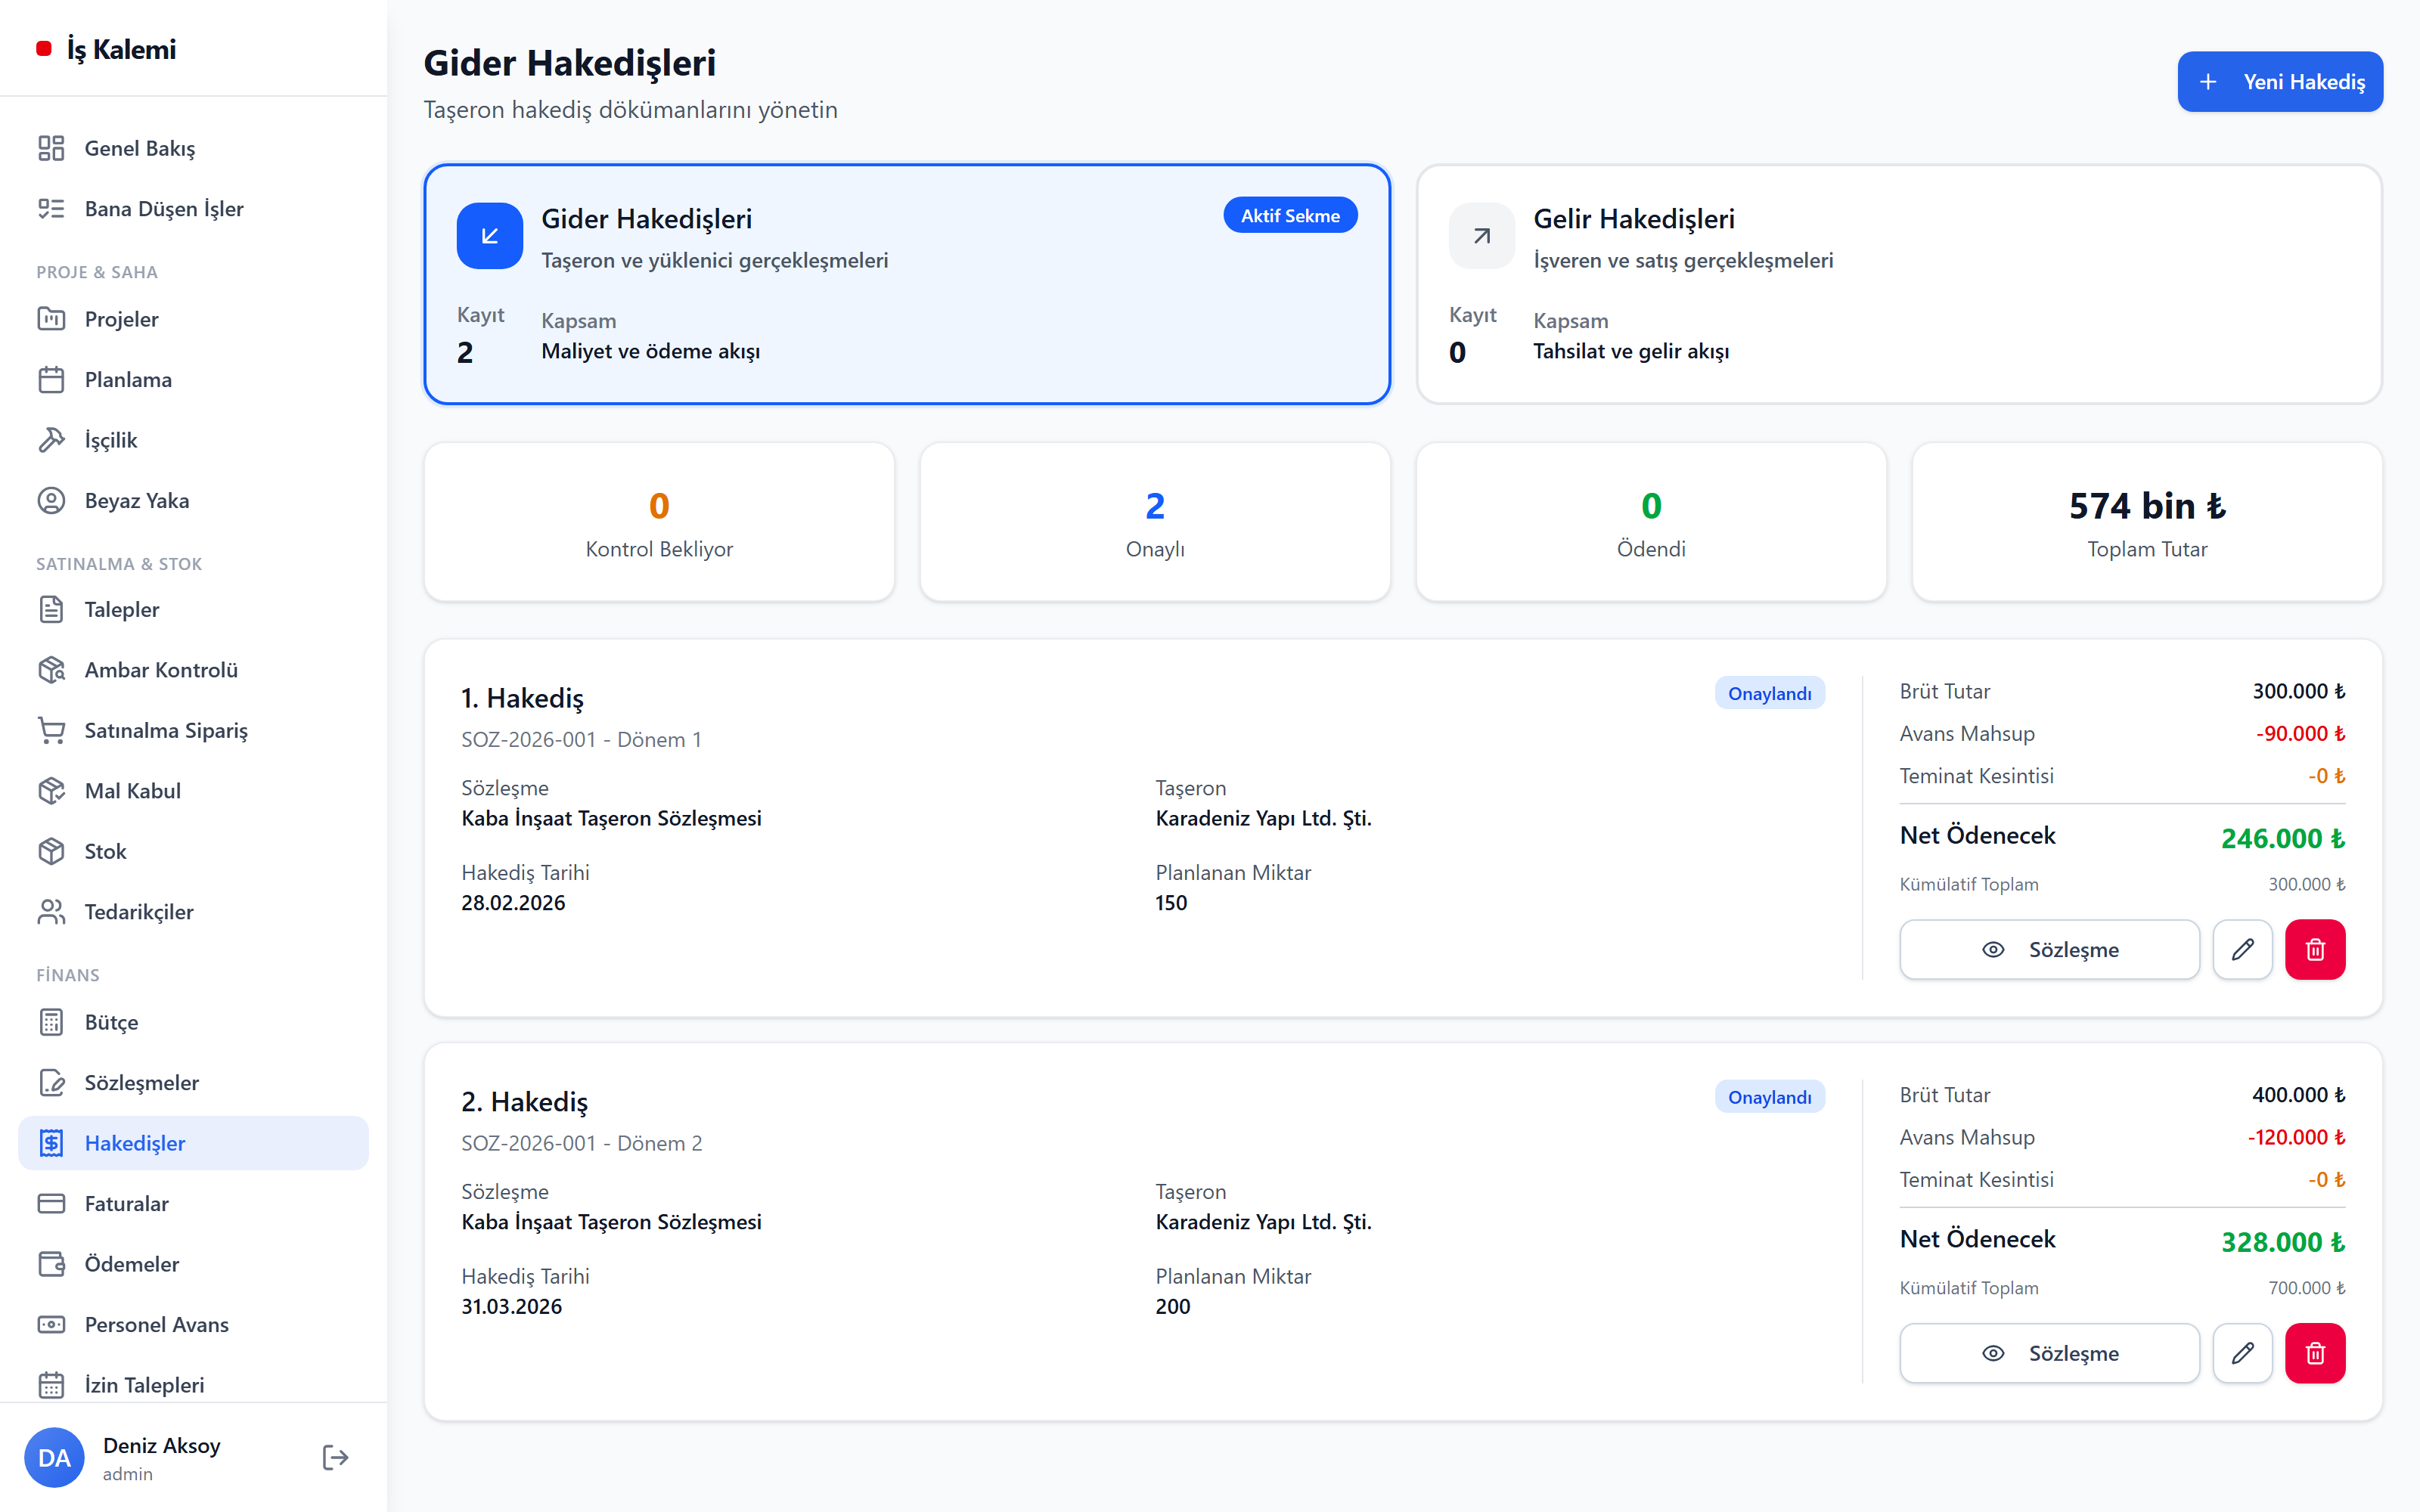Click the Beyaz Yaka person icon
2420x1512 pixels.
(x=51, y=500)
